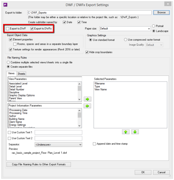Screen dimensions: 174x180
Task: Select Client Name parameter
Action: pyautogui.click(x=15, y=122)
